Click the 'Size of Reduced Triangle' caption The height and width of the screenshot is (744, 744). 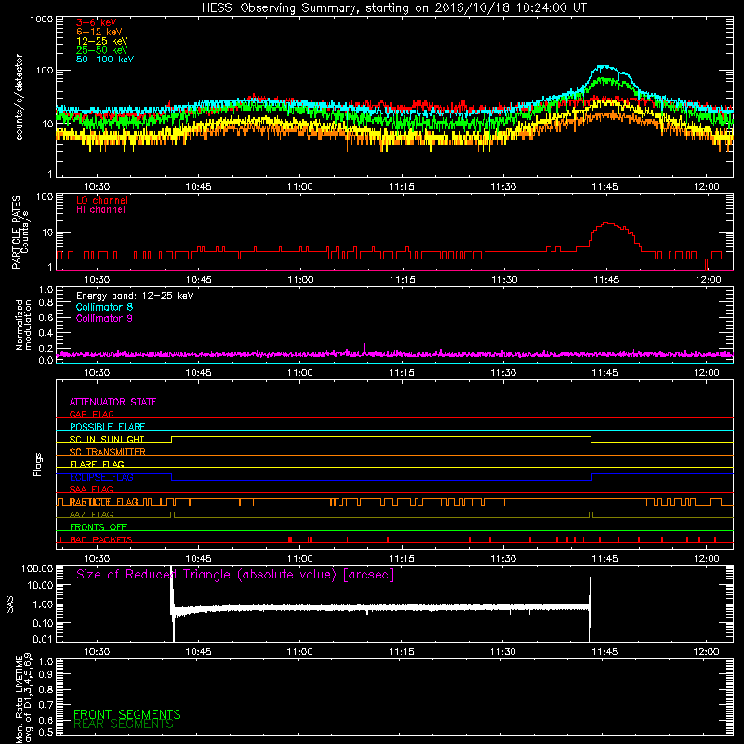click(235, 575)
